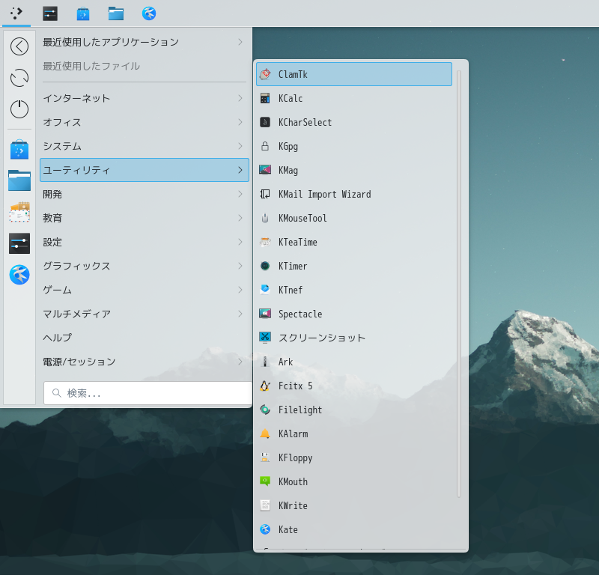Screen dimensions: 599x575
Task: Open the Falkon favorite in the sidebar
Action: click(19, 275)
